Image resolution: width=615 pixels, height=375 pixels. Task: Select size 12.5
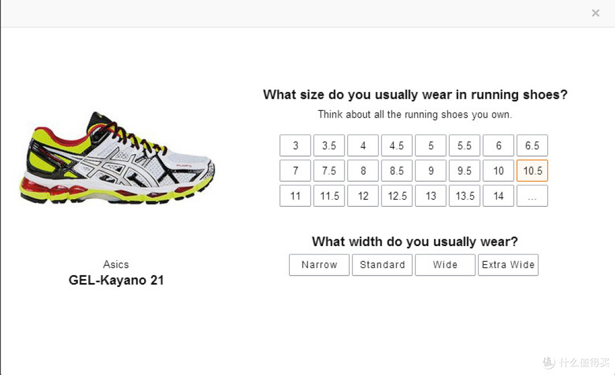pyautogui.click(x=397, y=195)
